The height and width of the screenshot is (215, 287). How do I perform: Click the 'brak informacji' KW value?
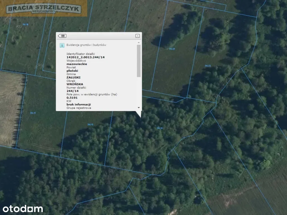(x=78, y=104)
